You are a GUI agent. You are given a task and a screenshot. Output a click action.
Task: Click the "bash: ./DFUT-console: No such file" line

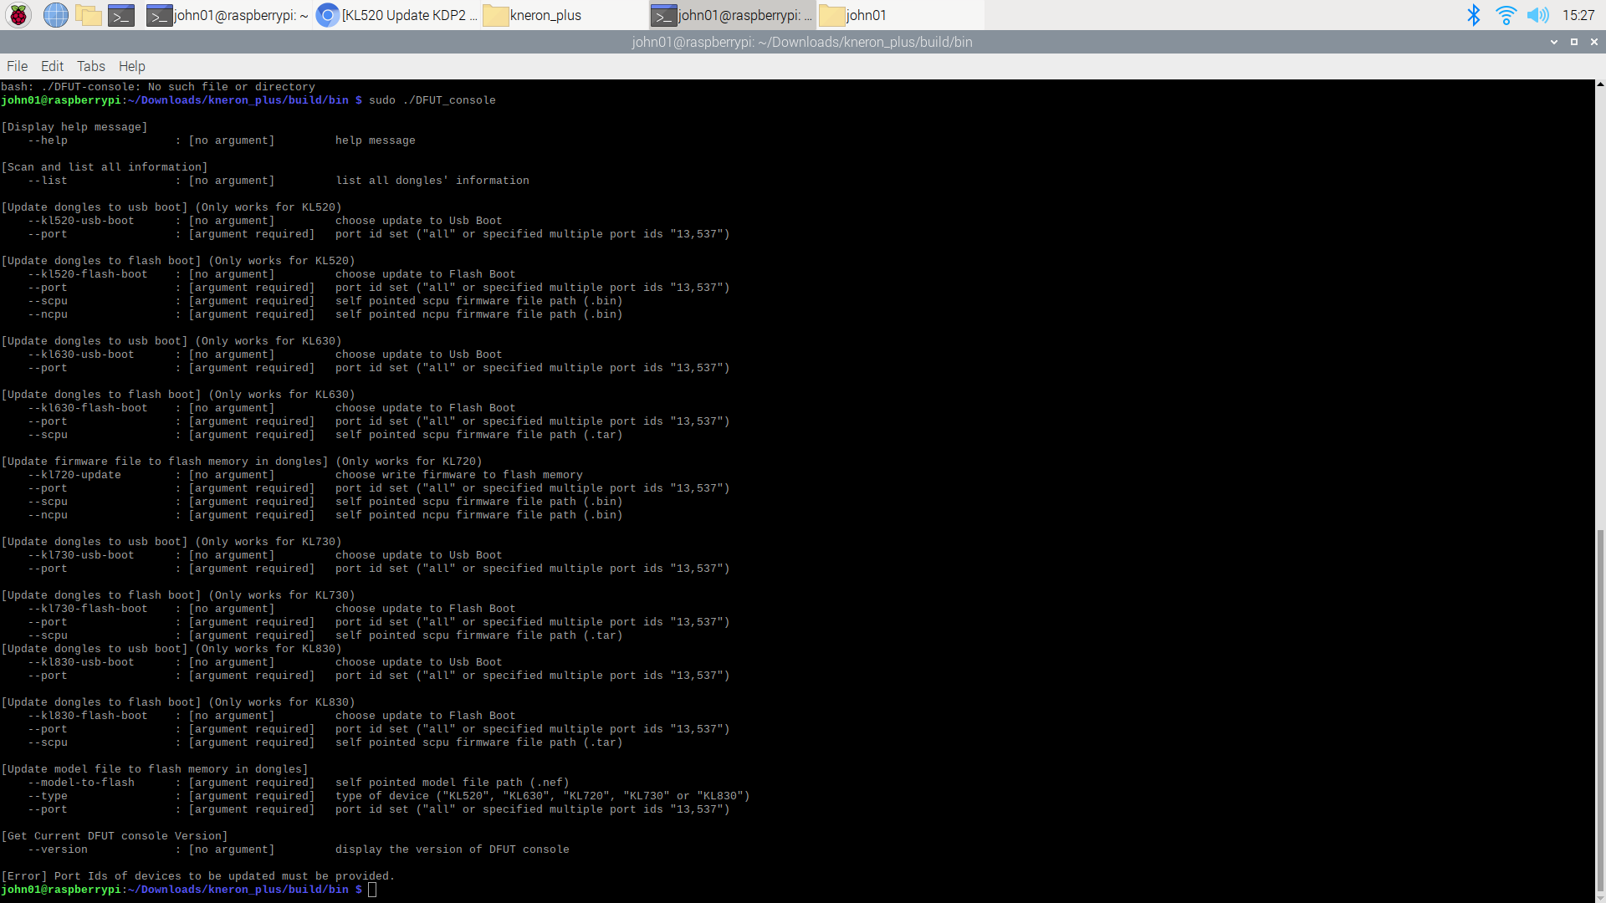158,87
